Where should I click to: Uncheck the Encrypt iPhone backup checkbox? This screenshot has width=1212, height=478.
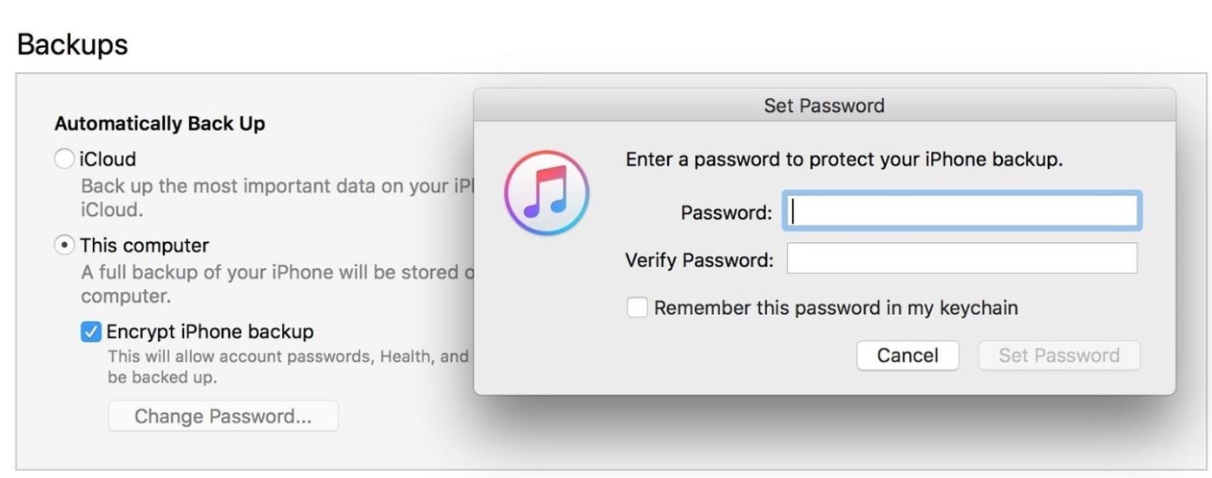click(91, 331)
